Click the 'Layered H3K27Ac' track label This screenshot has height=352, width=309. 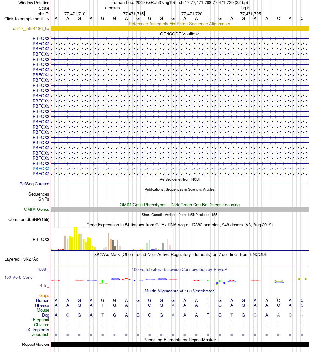point(21,259)
